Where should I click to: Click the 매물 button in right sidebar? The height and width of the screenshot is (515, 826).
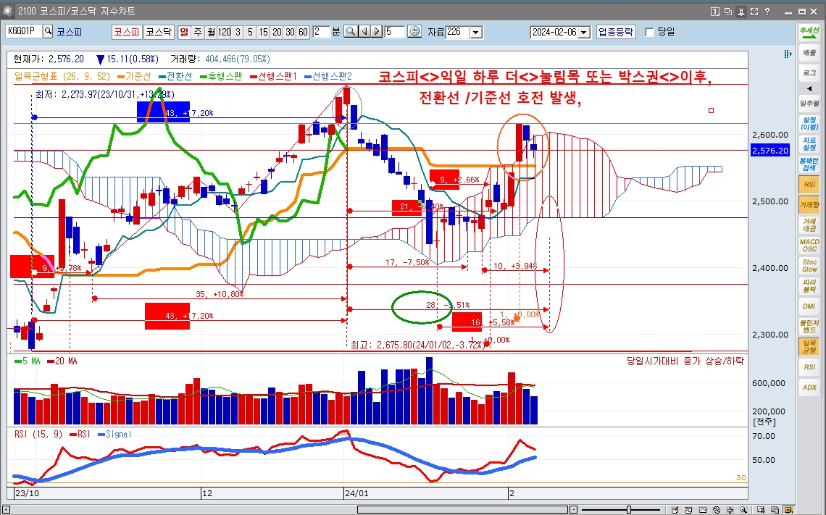809,53
